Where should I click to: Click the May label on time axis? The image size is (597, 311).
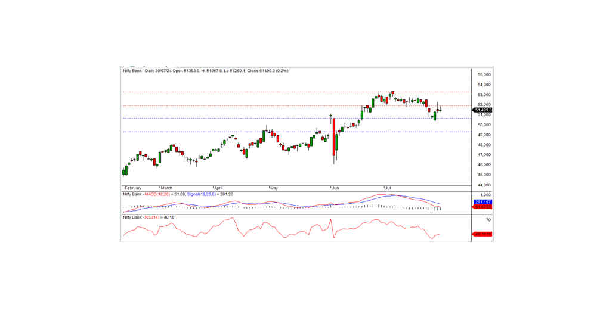[x=274, y=188]
